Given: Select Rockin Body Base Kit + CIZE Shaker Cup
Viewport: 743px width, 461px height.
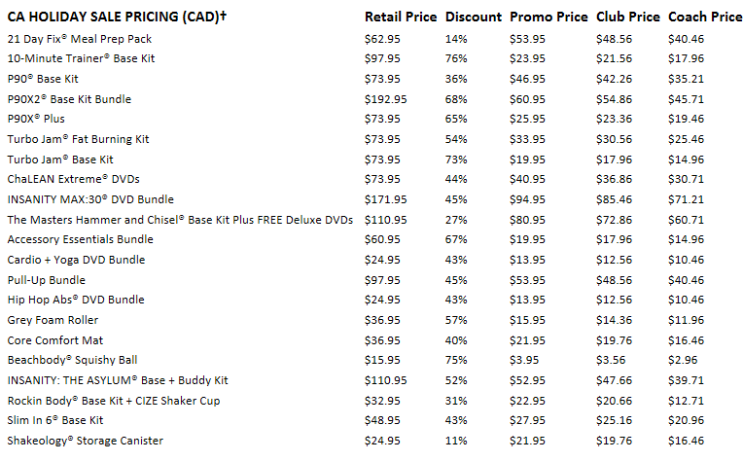Looking at the screenshot, I should 114,401.
